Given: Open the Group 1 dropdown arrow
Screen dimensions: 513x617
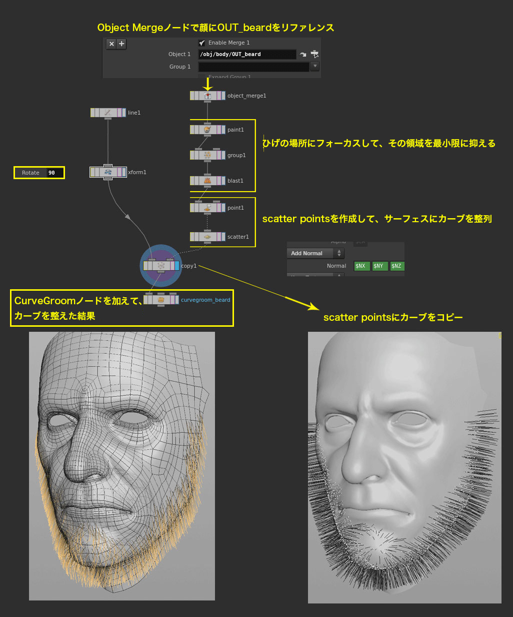Looking at the screenshot, I should (315, 66).
